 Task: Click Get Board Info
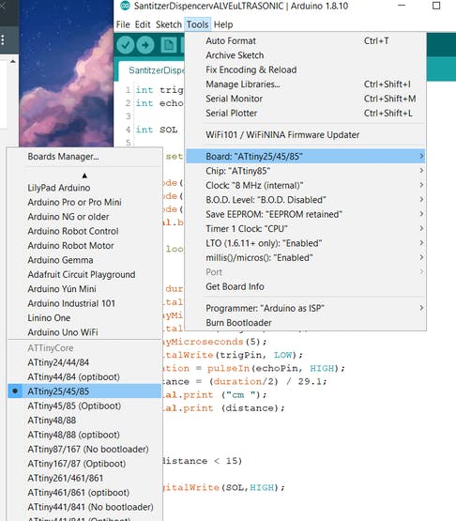coord(305,286)
